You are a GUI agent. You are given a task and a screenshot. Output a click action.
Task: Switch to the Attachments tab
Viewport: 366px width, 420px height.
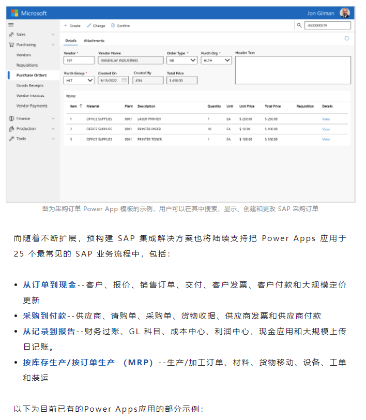point(94,41)
